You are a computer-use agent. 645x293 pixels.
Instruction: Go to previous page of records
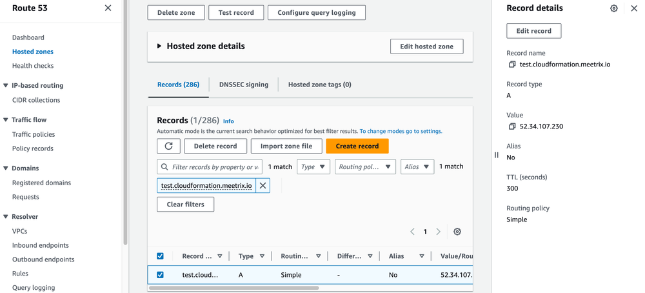413,232
